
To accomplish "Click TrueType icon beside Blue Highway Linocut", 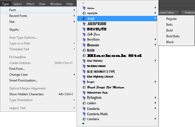I will pos(84,77).
